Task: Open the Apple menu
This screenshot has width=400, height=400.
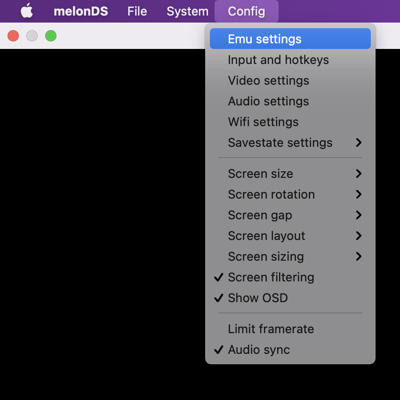Action: coord(27,11)
